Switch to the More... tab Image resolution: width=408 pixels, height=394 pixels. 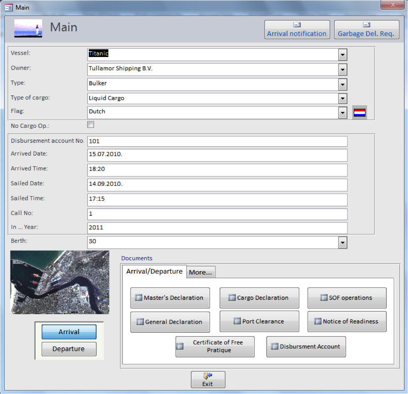[200, 272]
